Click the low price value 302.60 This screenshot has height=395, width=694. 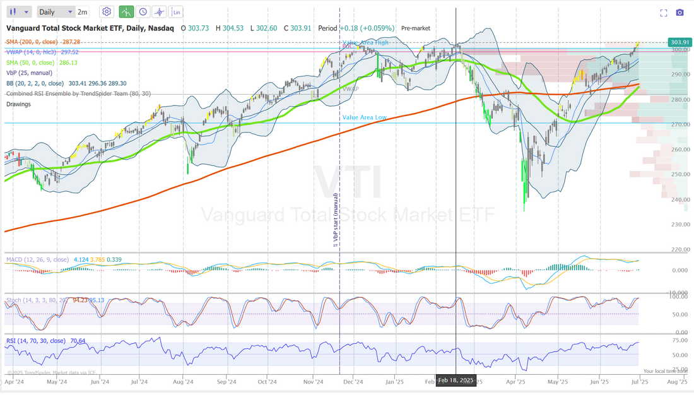pyautogui.click(x=266, y=28)
